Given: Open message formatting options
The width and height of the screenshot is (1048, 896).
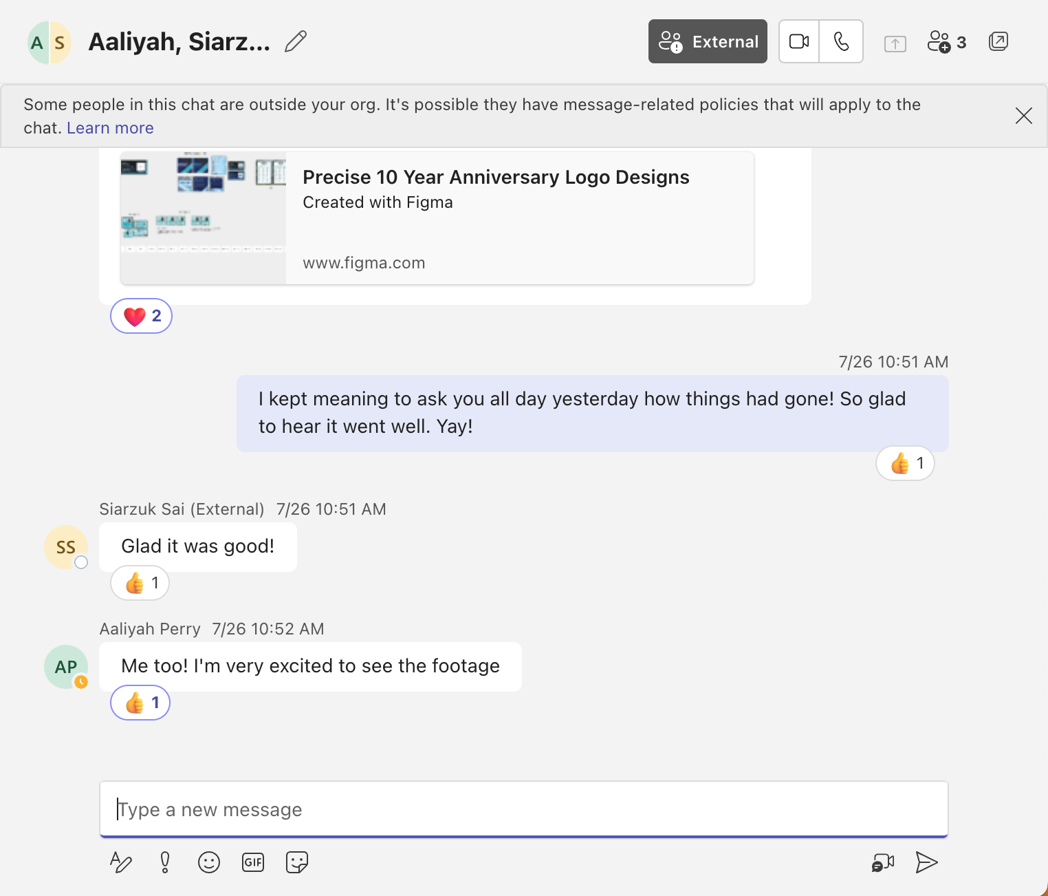Looking at the screenshot, I should coord(120,862).
